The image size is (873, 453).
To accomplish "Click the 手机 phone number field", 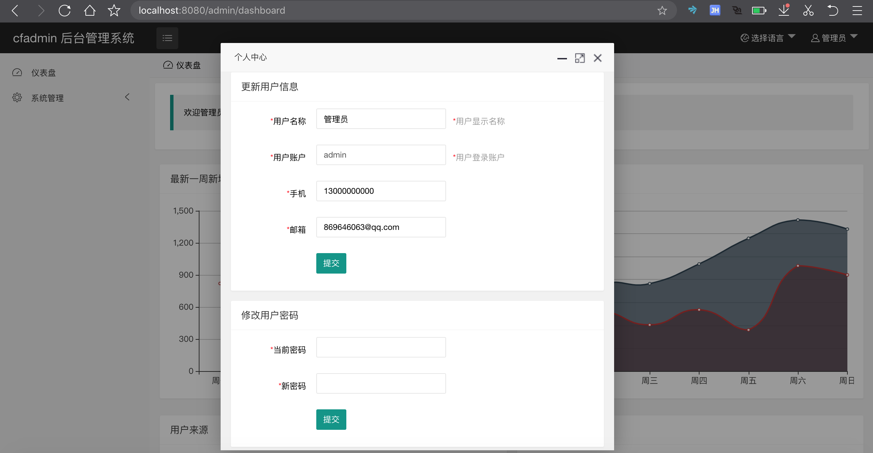I will (381, 191).
